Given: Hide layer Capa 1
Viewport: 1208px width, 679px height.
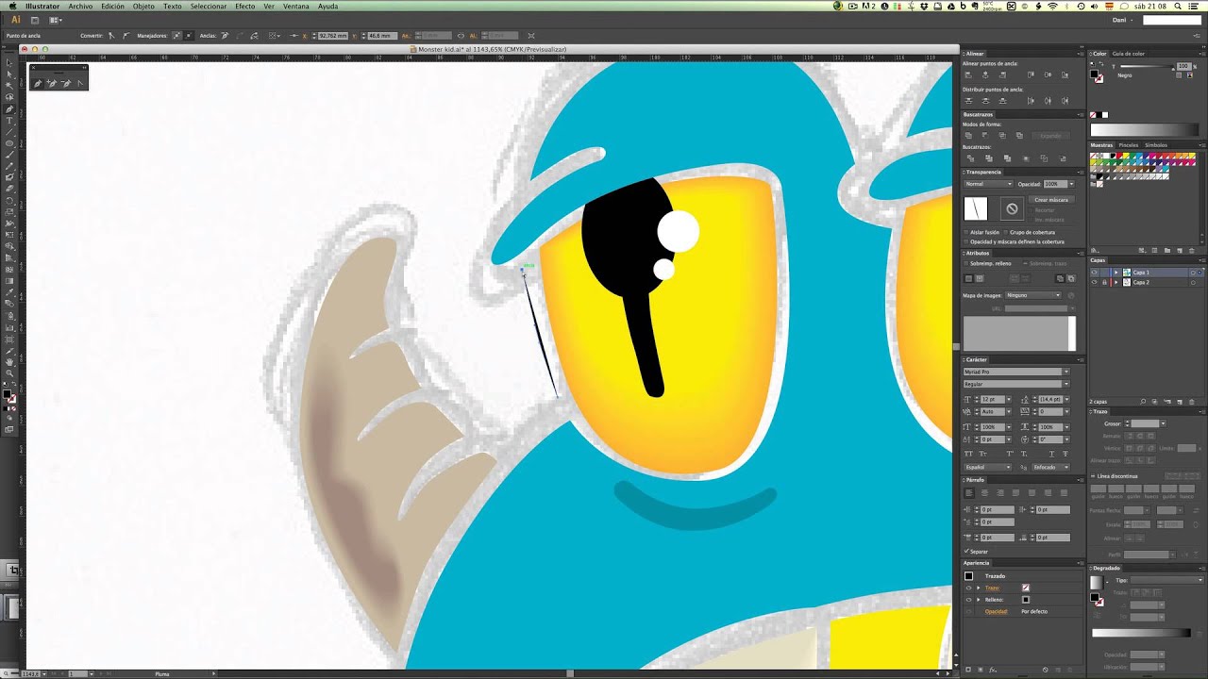Looking at the screenshot, I should pyautogui.click(x=1094, y=273).
